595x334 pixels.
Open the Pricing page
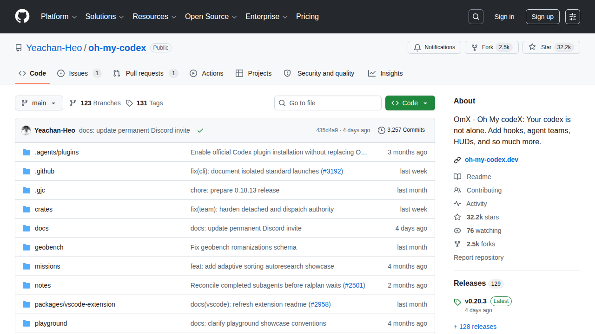tap(307, 17)
